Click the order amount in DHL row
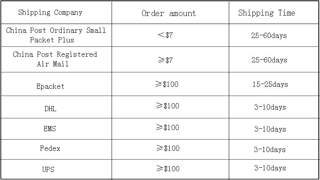Image resolution: width=320 pixels, height=180 pixels. tap(167, 106)
